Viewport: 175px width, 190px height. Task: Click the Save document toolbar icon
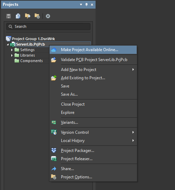point(9,16)
